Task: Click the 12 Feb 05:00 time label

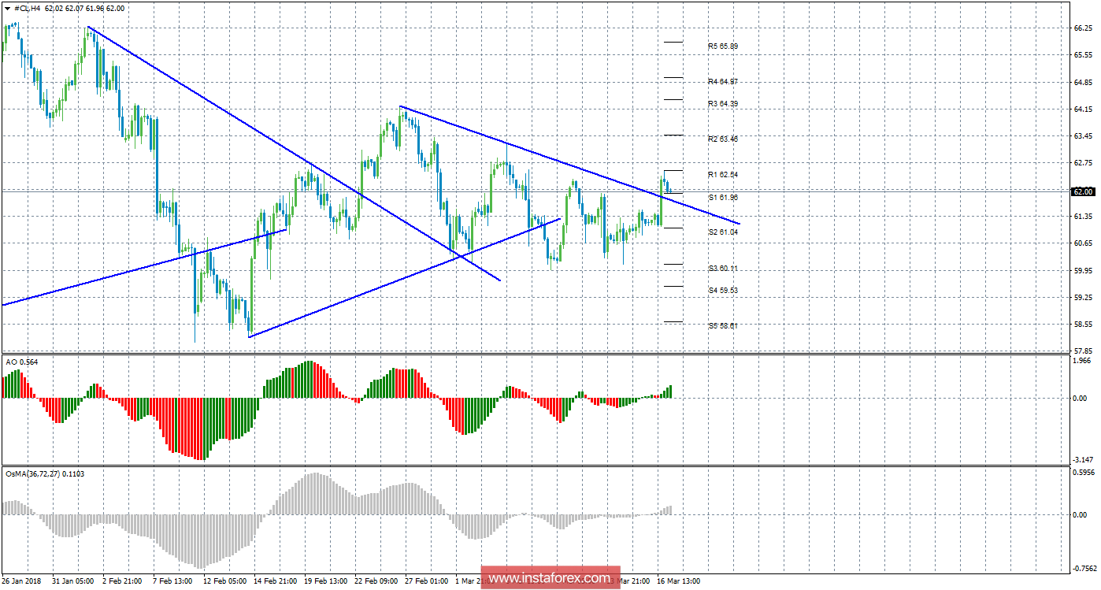Action: (x=225, y=582)
